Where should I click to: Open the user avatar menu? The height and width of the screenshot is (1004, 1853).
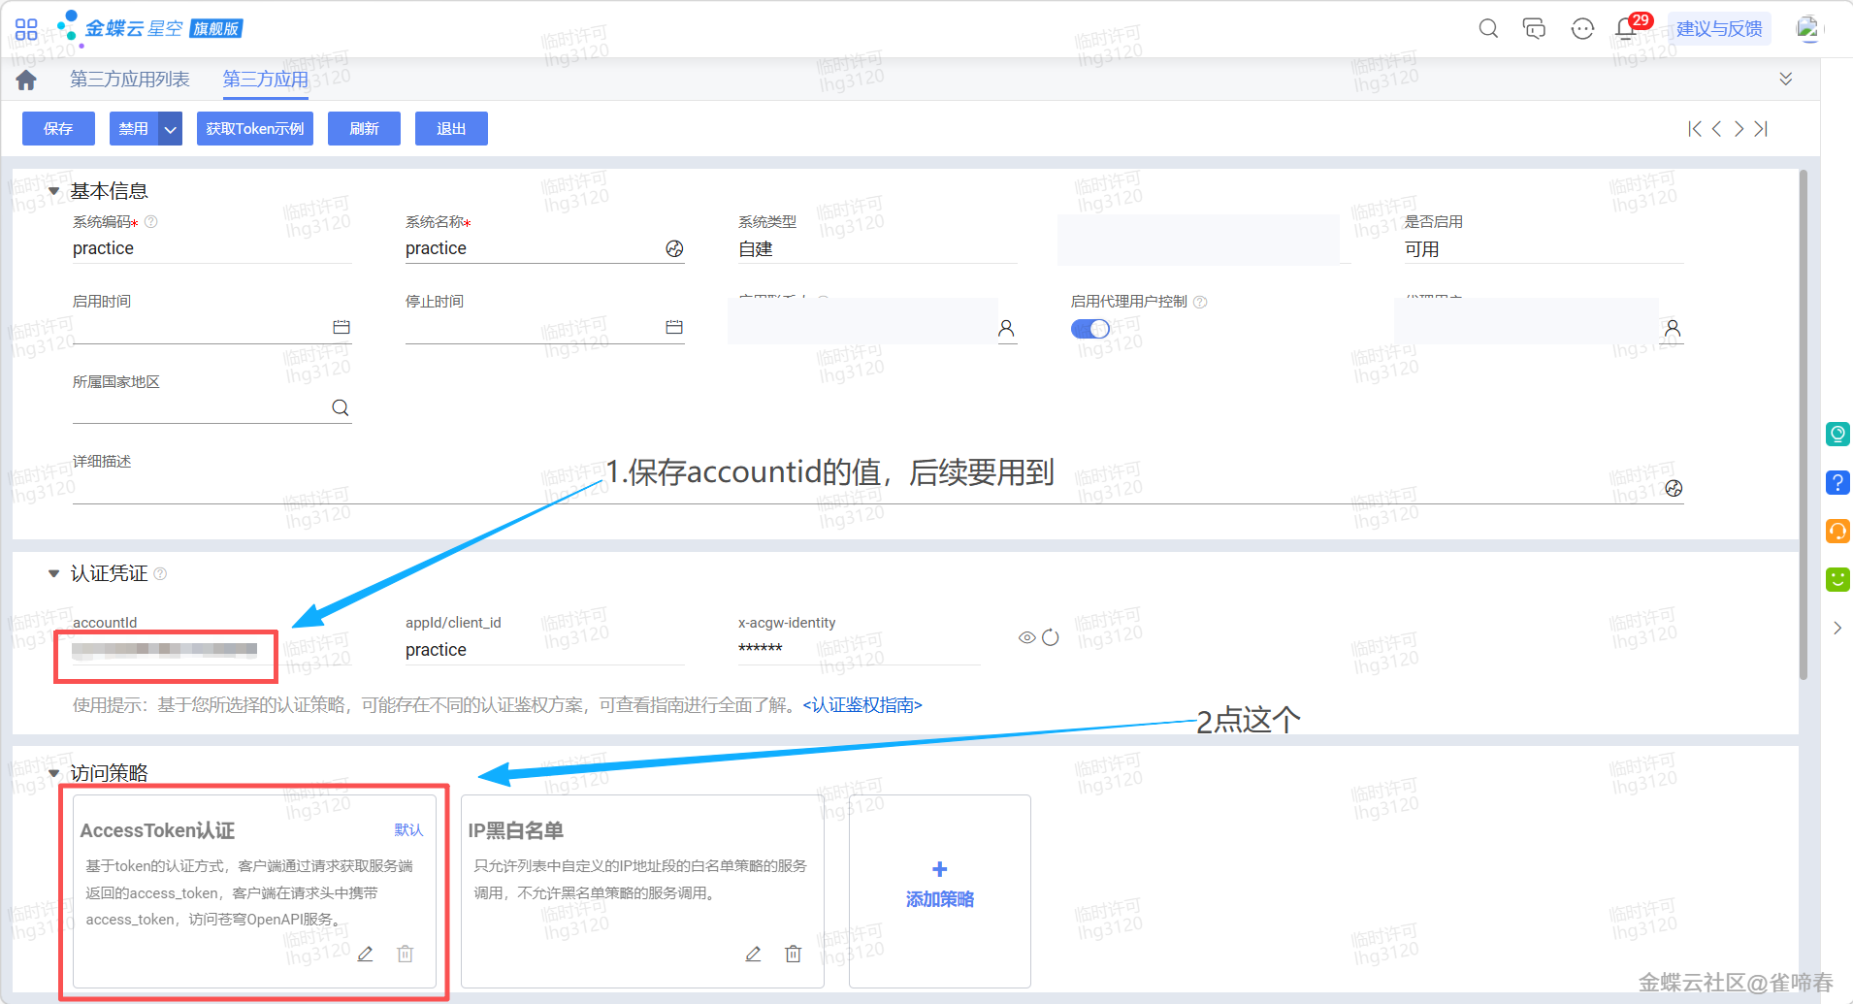coord(1807,28)
